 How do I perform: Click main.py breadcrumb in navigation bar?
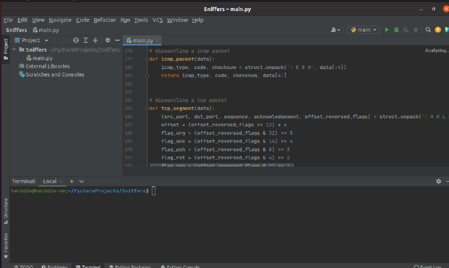45,30
